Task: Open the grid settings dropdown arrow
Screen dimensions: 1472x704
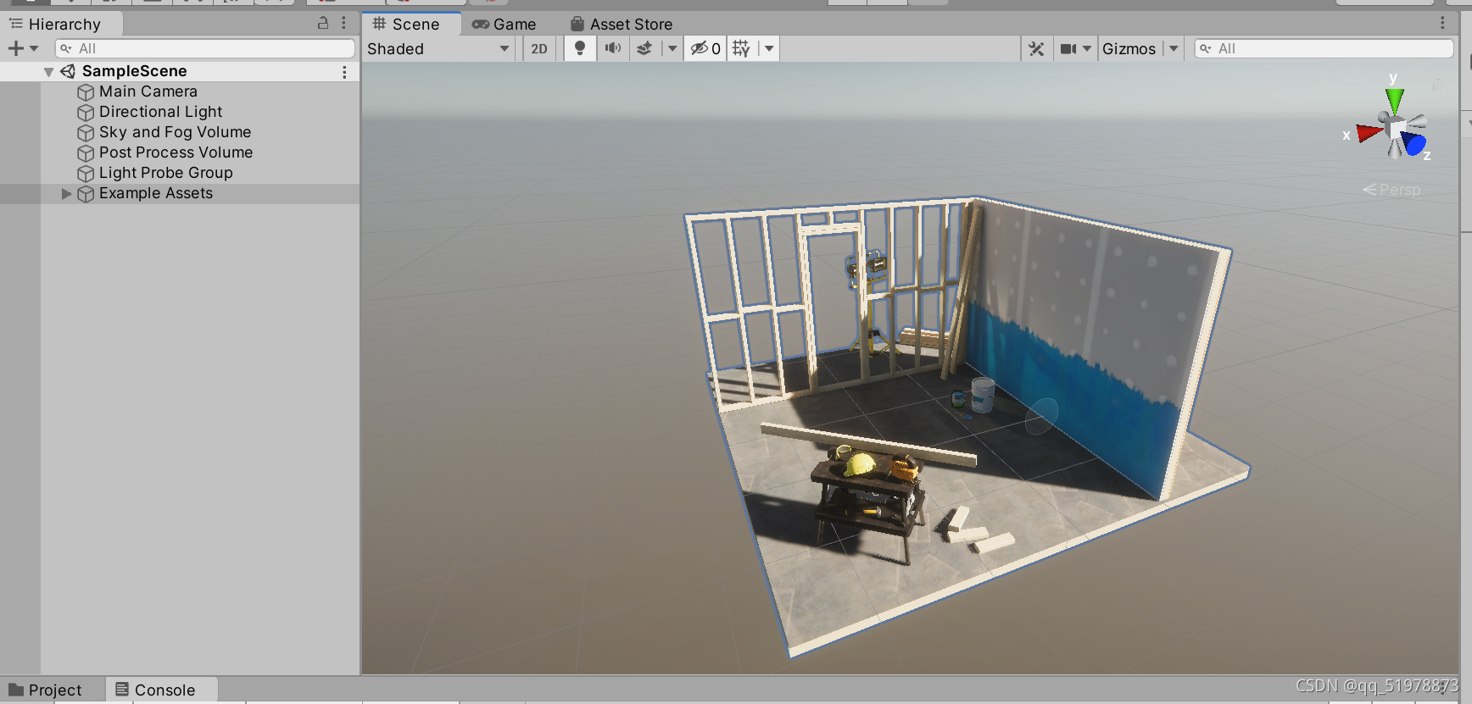Action: (x=769, y=48)
